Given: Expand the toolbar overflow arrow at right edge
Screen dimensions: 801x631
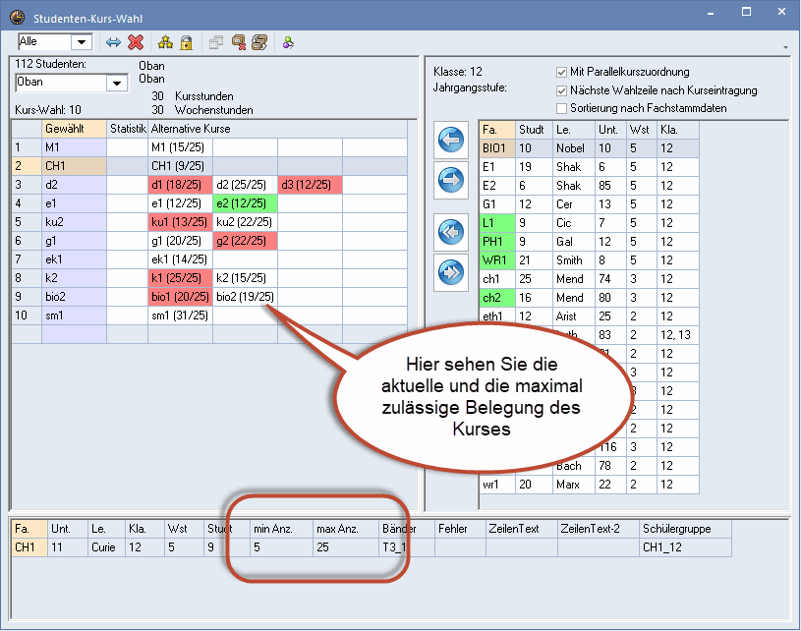Looking at the screenshot, I should pos(785,47).
